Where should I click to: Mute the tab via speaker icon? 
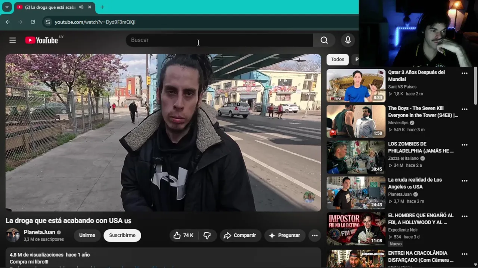point(81,7)
